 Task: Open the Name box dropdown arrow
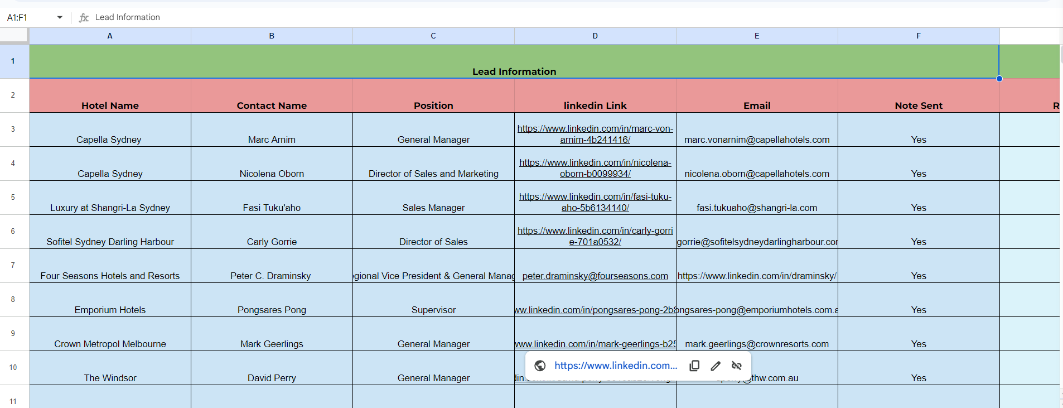tap(60, 17)
